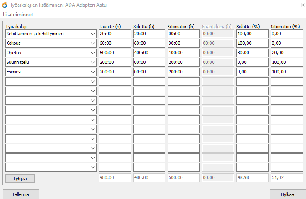Open the first empty work type dropdown
The height and width of the screenshot is (199, 306).
[92, 81]
